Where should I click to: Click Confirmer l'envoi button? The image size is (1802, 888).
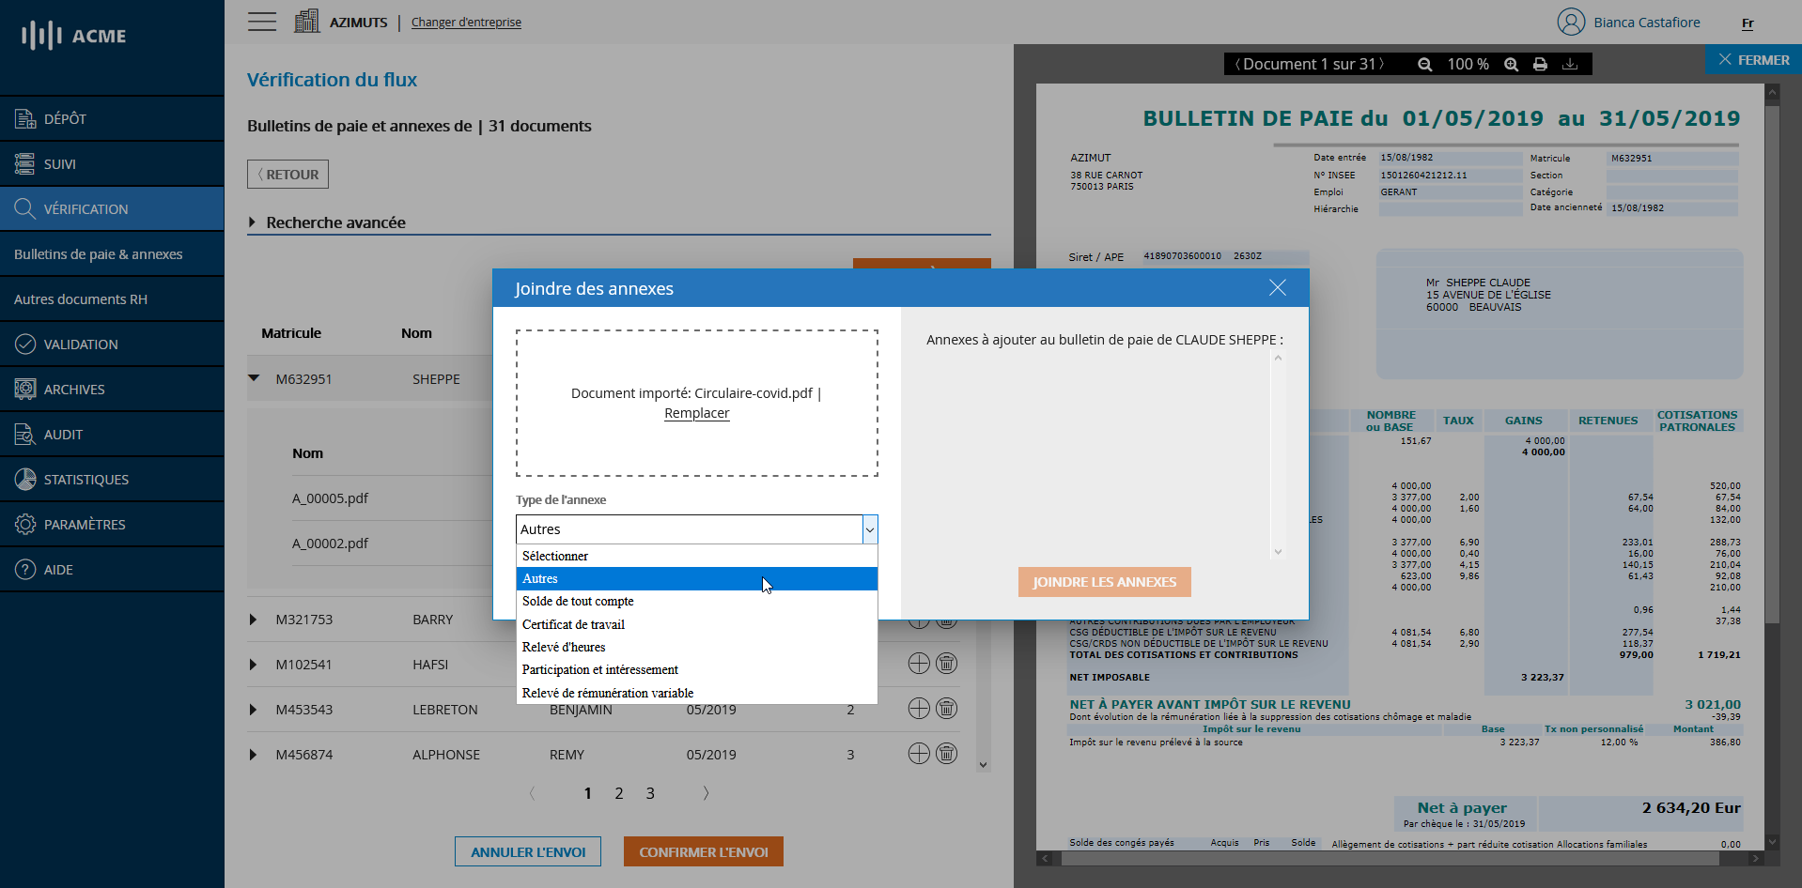(x=703, y=852)
